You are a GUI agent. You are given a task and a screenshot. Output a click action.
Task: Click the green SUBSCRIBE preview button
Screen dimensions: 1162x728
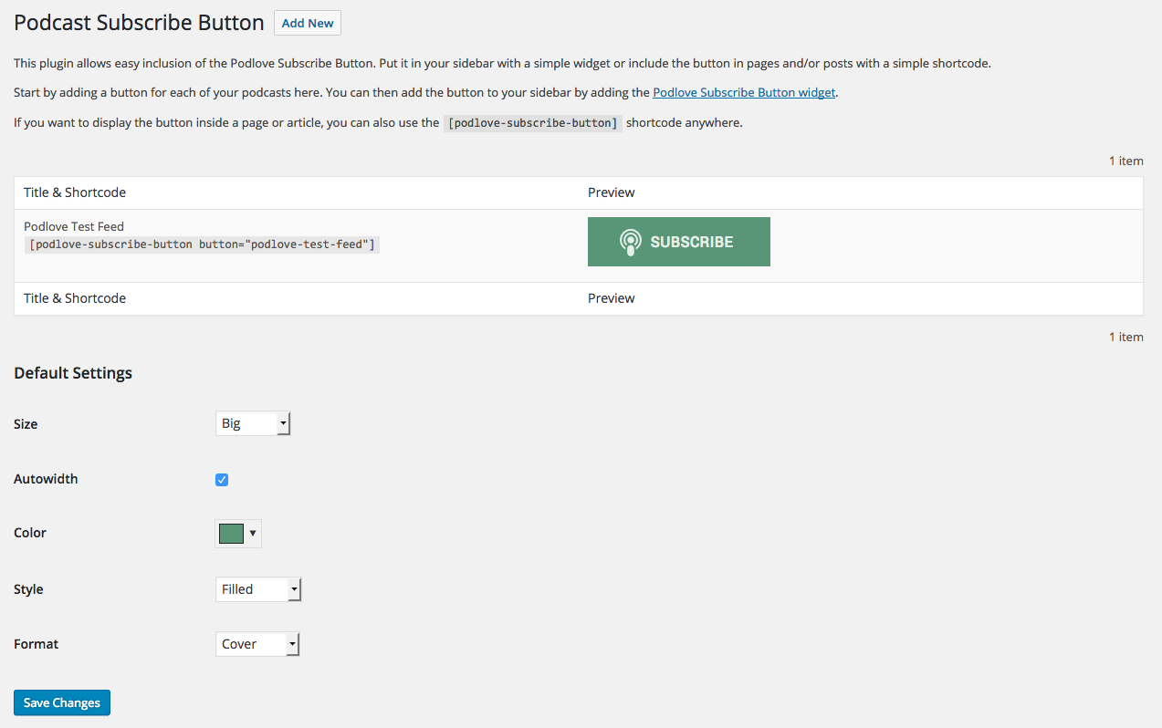(x=679, y=242)
